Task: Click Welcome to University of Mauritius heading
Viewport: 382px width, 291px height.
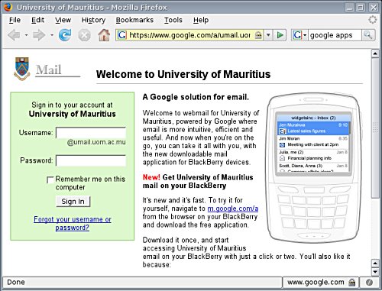Action: (183, 74)
